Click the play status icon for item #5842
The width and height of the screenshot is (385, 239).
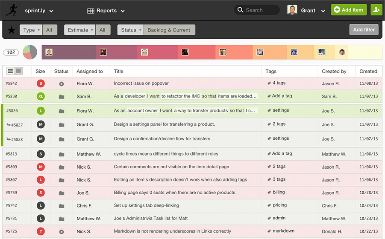(x=62, y=84)
